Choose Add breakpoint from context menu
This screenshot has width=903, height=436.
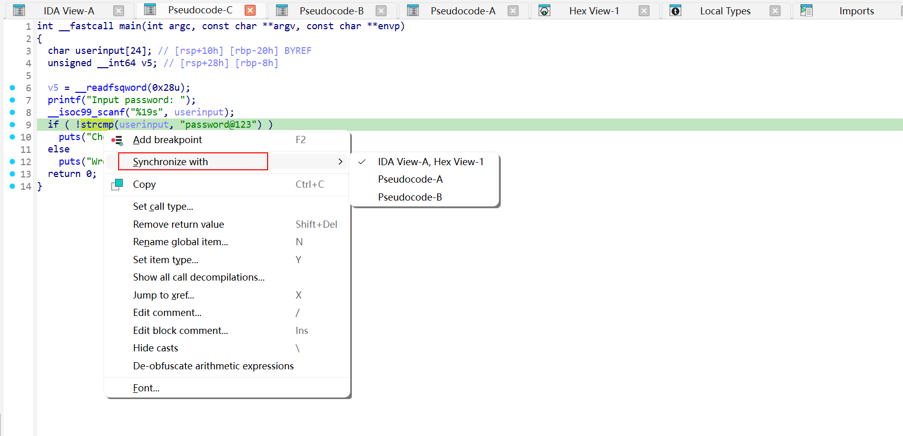coord(228,140)
